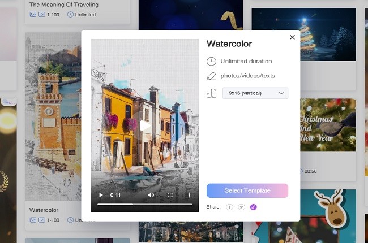
Task: Share template on Facebook
Action: (x=229, y=207)
